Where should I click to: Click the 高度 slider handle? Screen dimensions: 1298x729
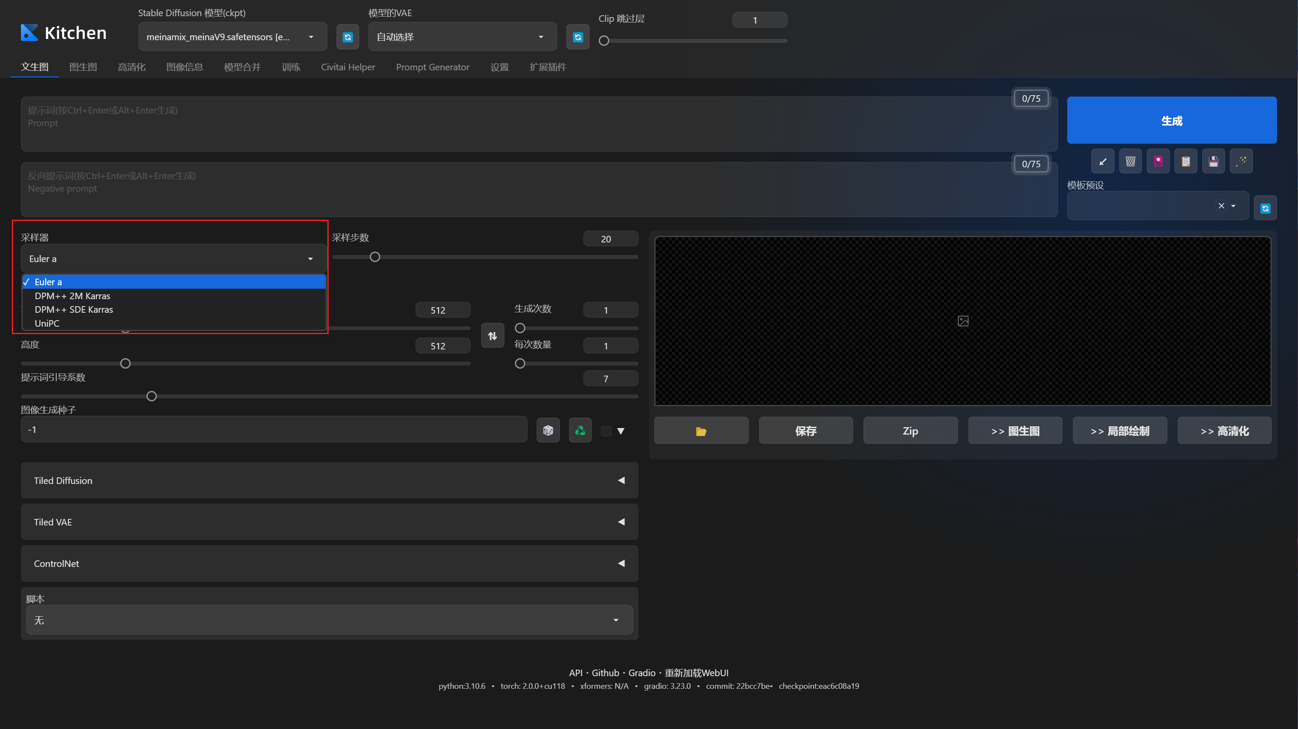pyautogui.click(x=125, y=363)
